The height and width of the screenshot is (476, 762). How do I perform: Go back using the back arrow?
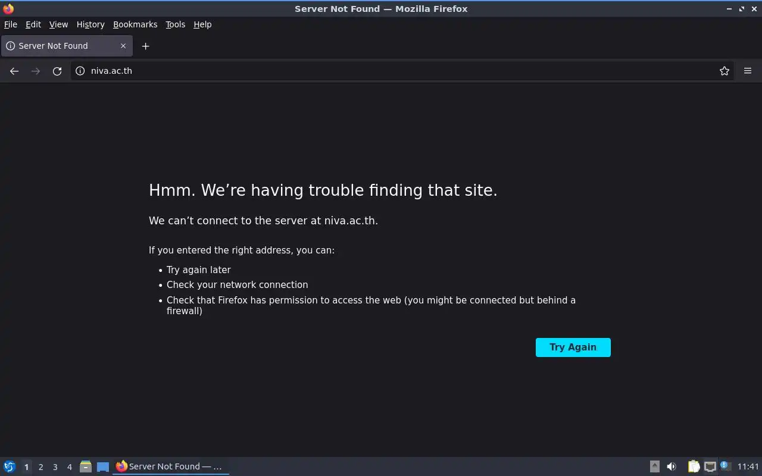coord(14,71)
